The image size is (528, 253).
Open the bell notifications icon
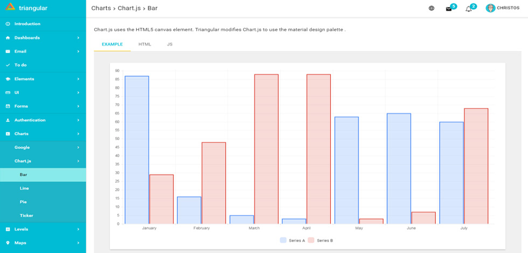click(x=468, y=9)
